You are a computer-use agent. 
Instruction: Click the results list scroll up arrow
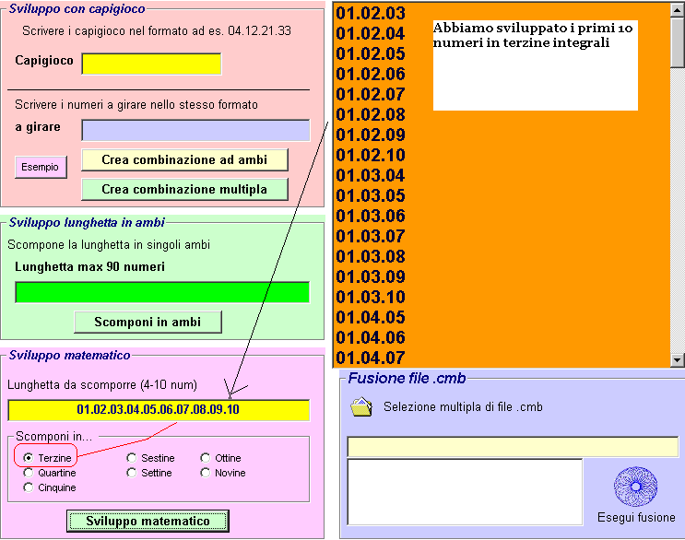pos(678,10)
